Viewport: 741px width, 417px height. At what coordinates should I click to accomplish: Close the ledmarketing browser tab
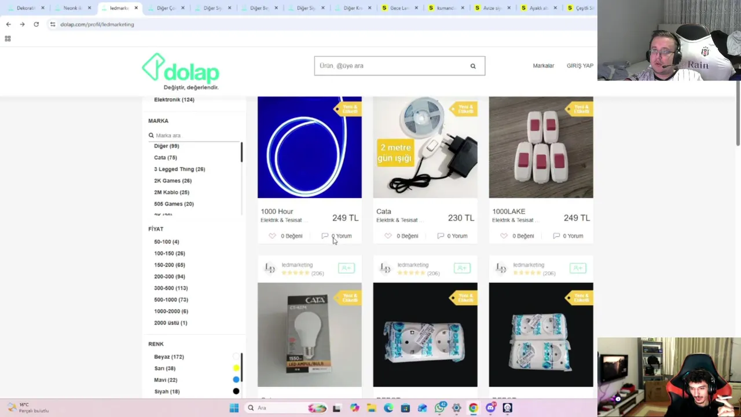pyautogui.click(x=136, y=8)
